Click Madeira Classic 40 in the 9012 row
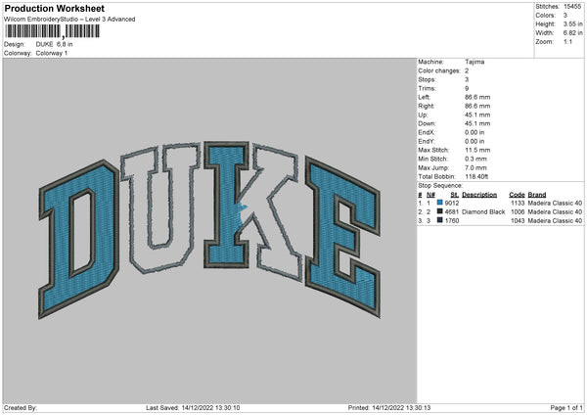This screenshot has height=415, width=587. tap(555, 203)
